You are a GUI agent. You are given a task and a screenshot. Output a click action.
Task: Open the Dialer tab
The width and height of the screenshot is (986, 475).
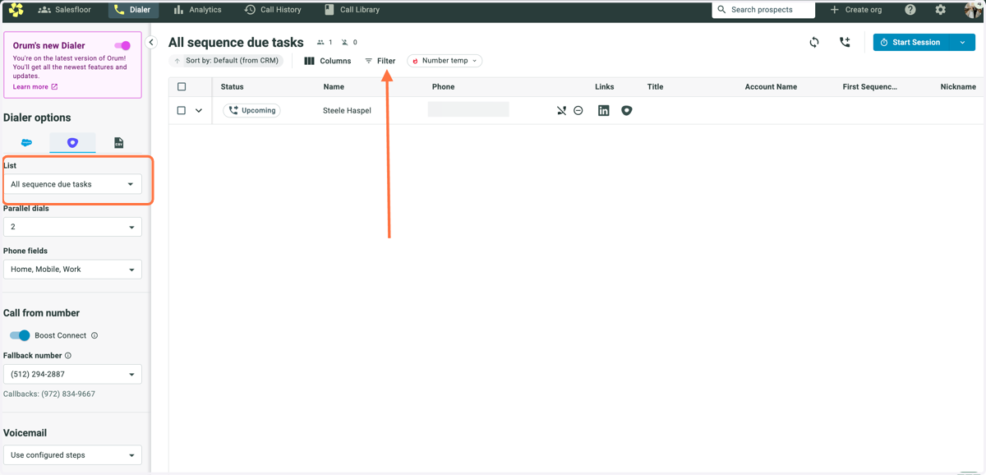pyautogui.click(x=132, y=10)
